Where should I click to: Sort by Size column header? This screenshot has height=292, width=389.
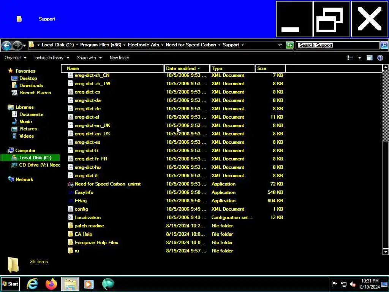click(270, 68)
